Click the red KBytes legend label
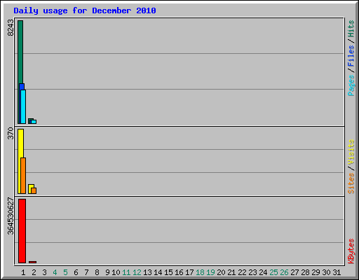This screenshot has width=359, height=280. [351, 251]
